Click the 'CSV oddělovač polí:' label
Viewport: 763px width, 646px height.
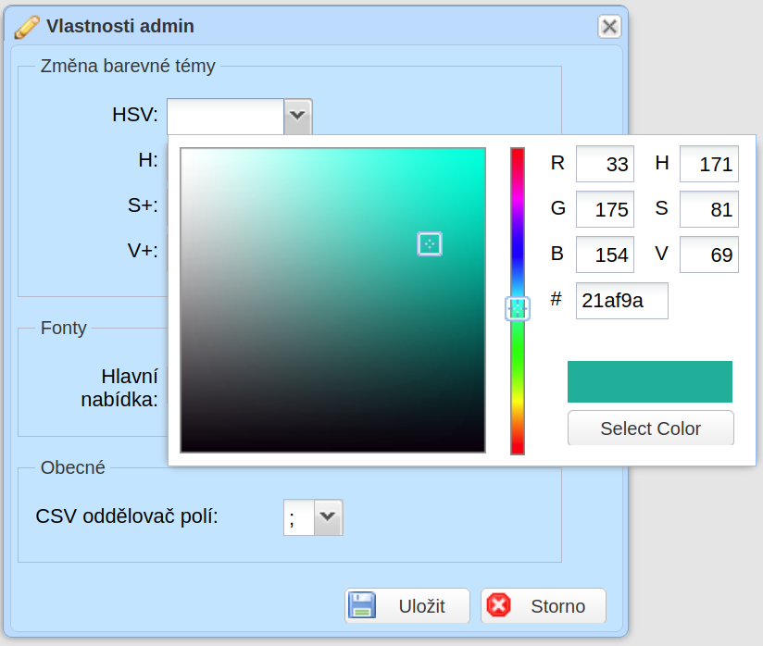pos(127,516)
